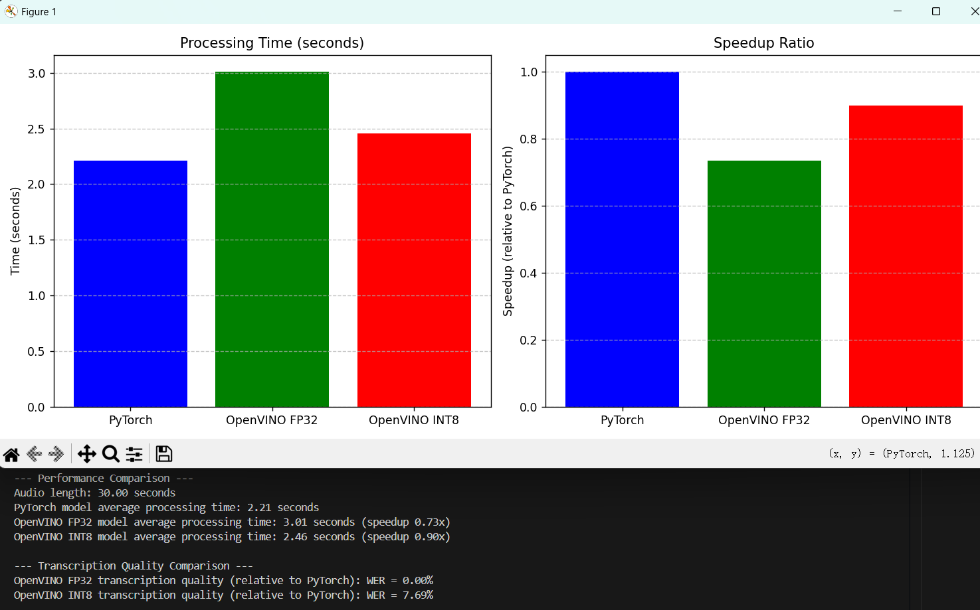The image size is (980, 610).
Task: Click the '--- Performance Comparison ---' console line
Action: point(104,478)
